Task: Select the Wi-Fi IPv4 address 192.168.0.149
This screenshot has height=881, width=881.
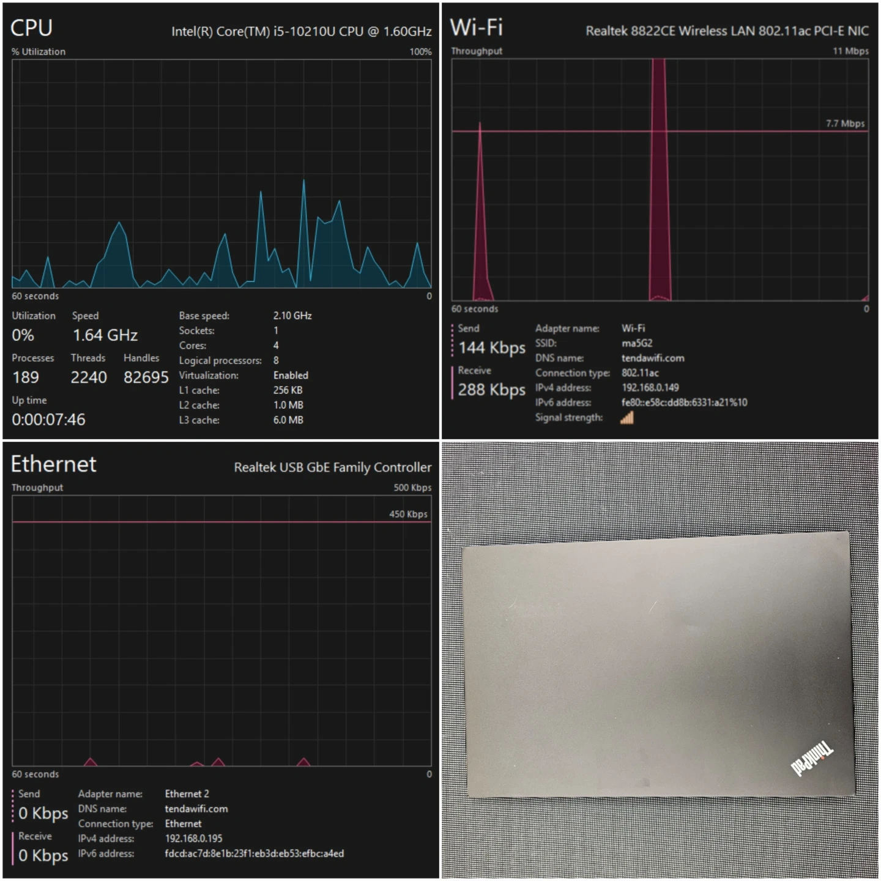Action: click(650, 388)
